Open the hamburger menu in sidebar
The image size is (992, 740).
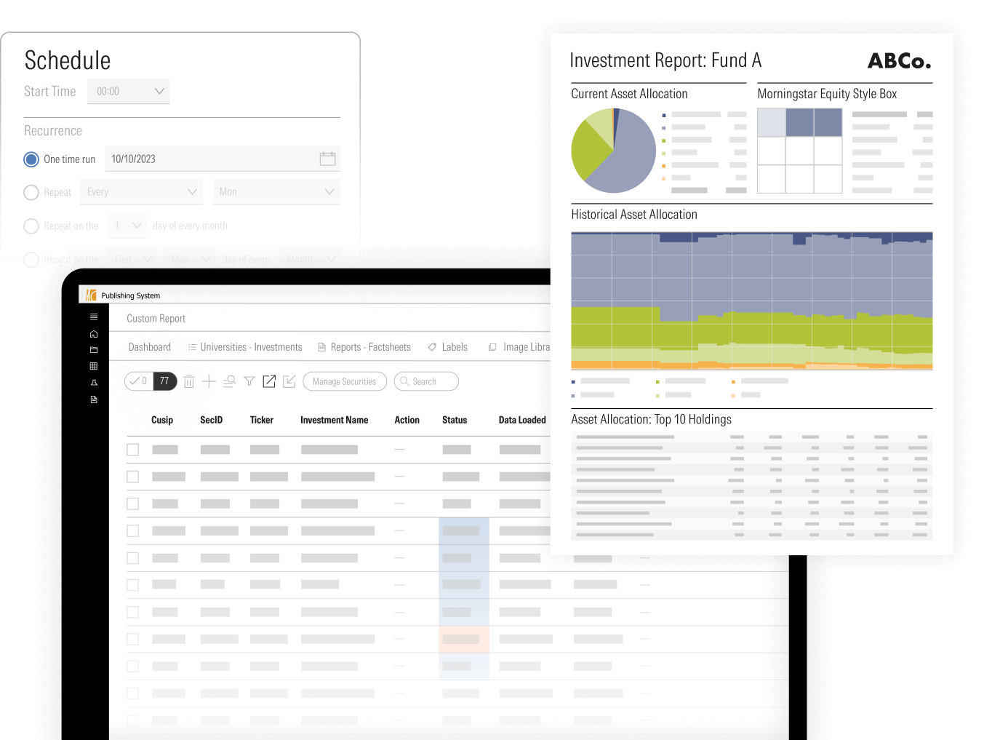point(94,317)
